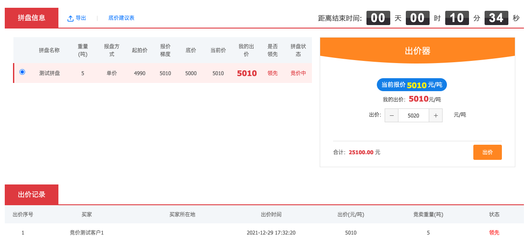Decrease bid price with minus button

pos(392,115)
